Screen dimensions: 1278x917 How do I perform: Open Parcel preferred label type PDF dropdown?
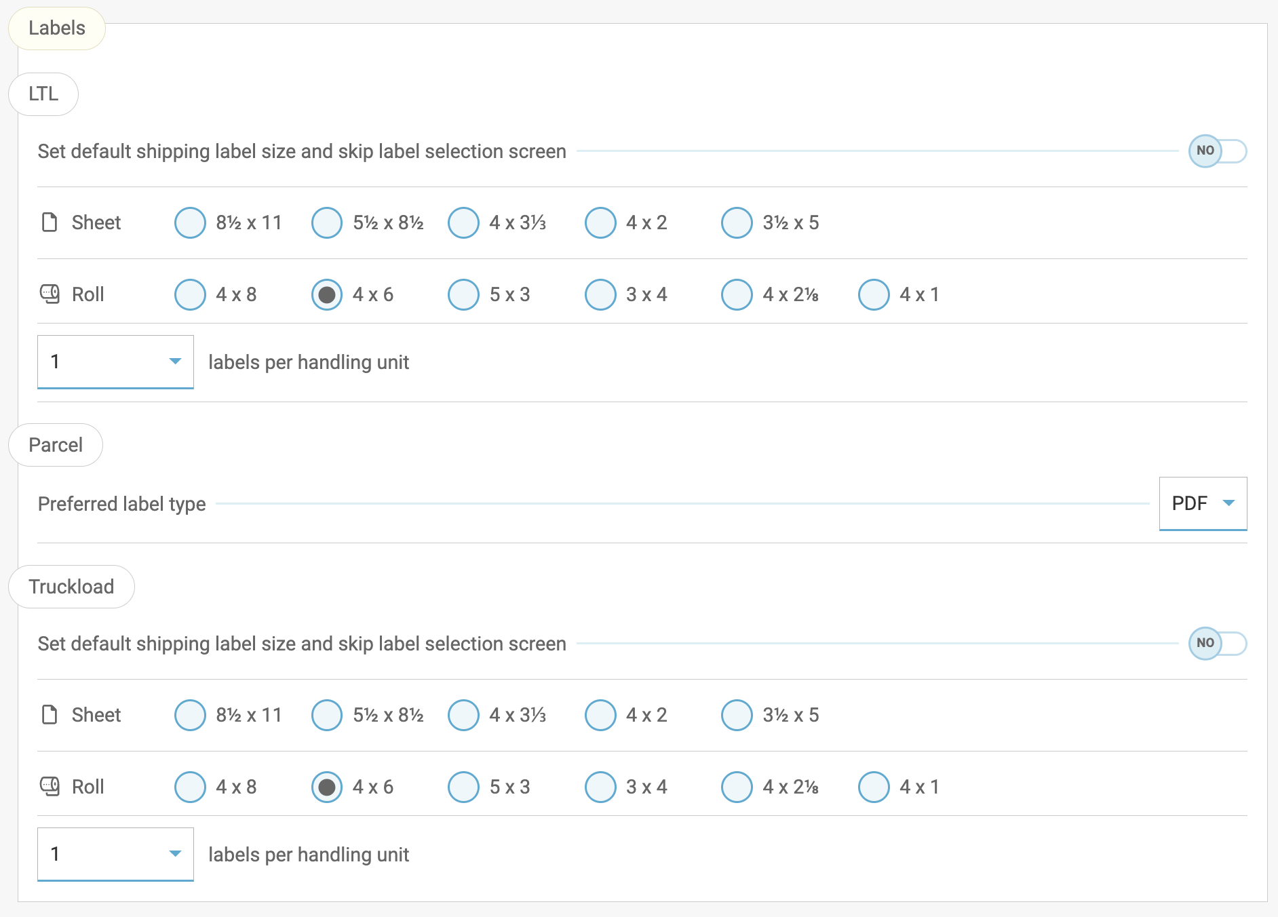click(x=1203, y=503)
